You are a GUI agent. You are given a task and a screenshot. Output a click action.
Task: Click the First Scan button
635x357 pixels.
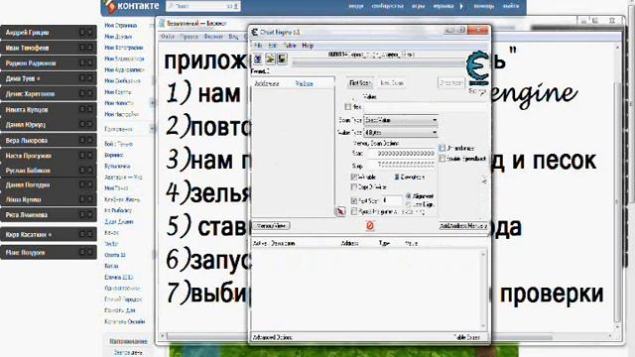[x=359, y=83]
